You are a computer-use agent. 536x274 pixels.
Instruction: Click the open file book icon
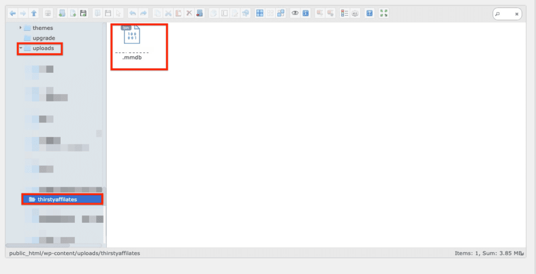point(97,13)
